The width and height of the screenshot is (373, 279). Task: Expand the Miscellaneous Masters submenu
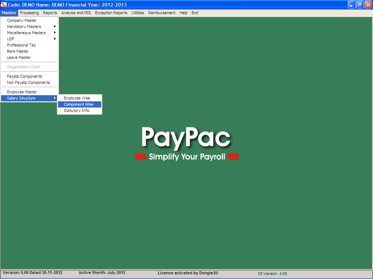tap(29, 33)
